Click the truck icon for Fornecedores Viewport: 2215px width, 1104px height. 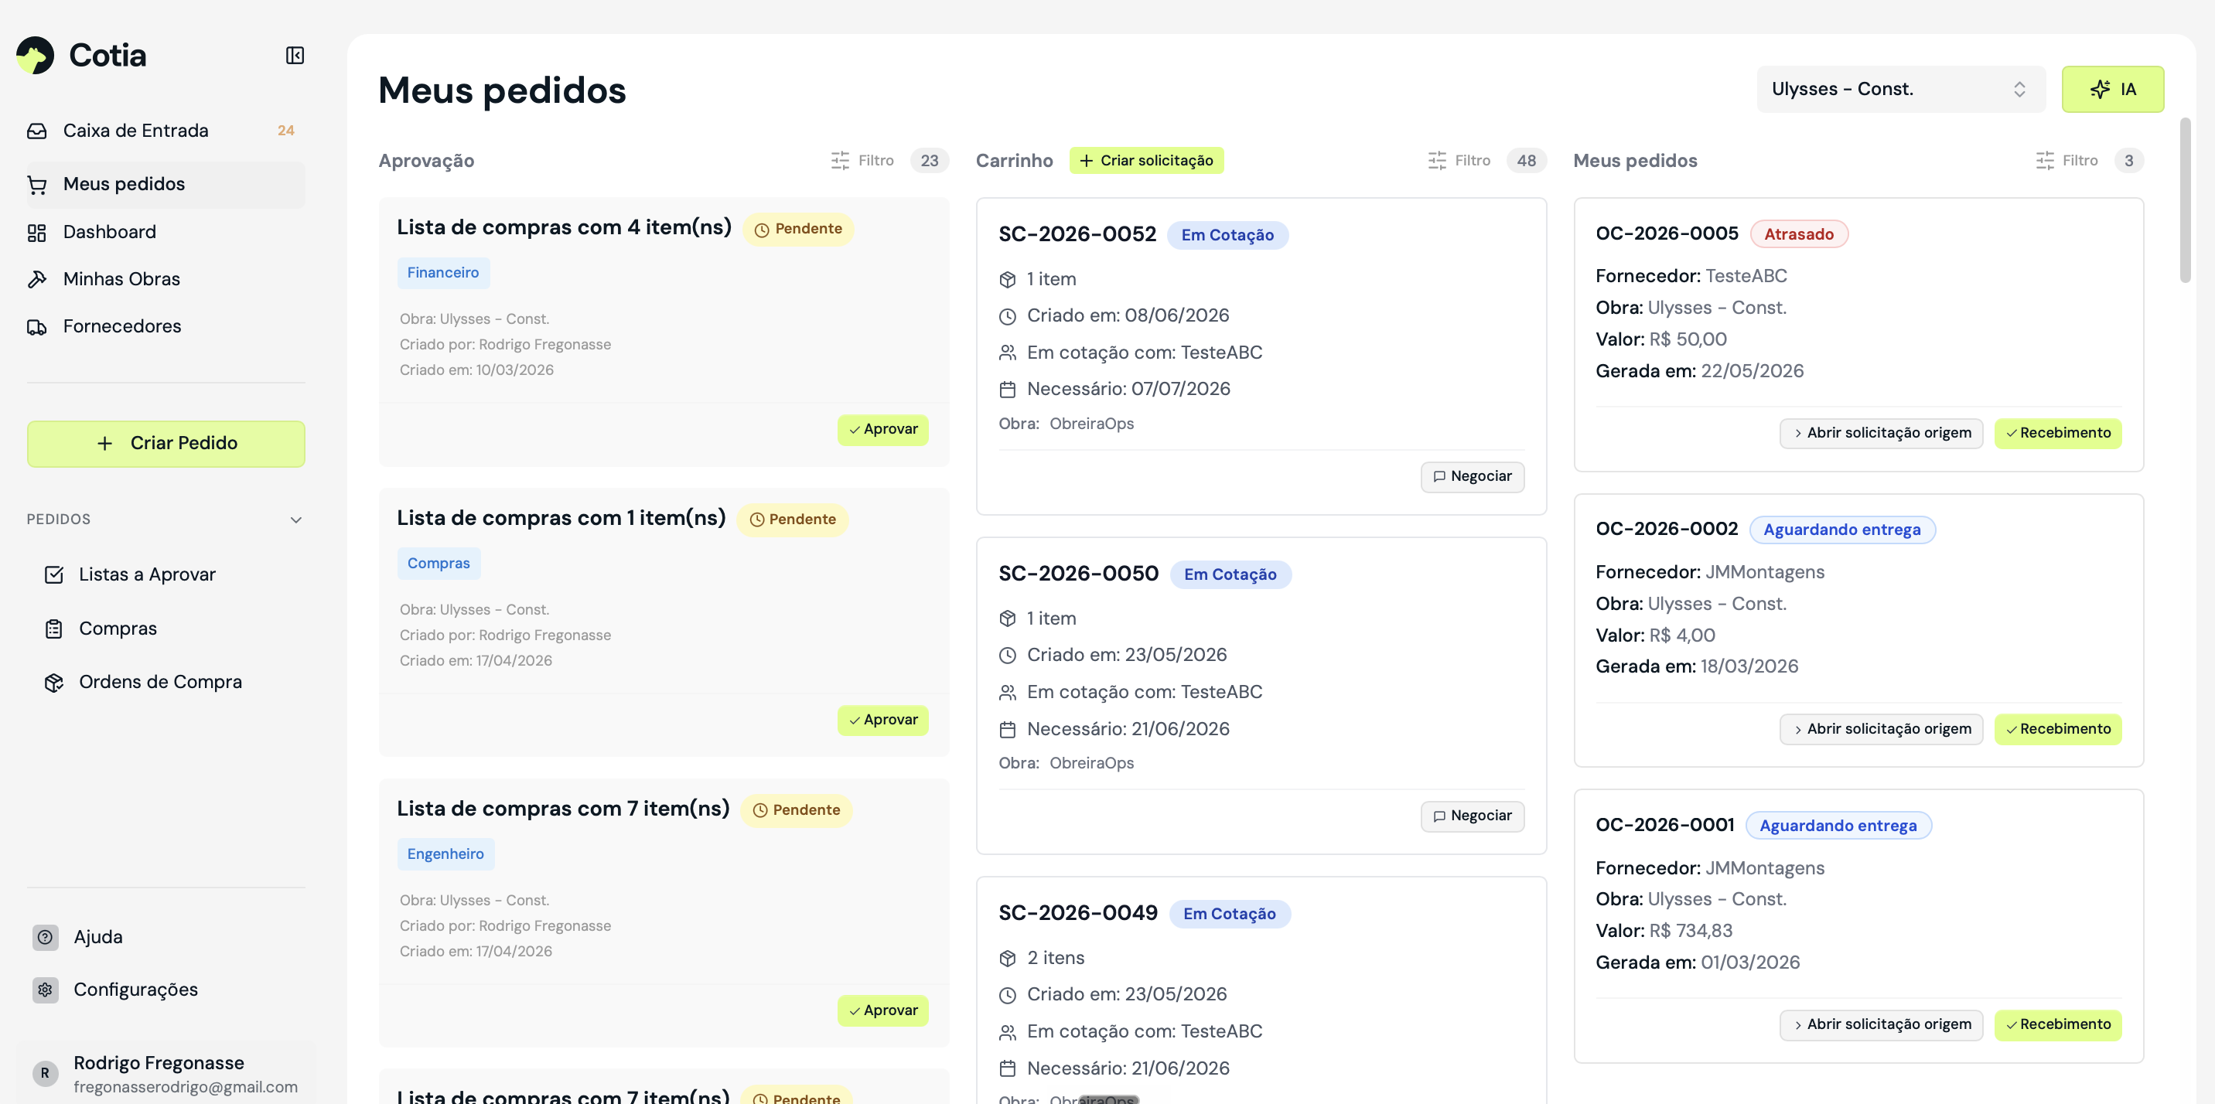37,327
